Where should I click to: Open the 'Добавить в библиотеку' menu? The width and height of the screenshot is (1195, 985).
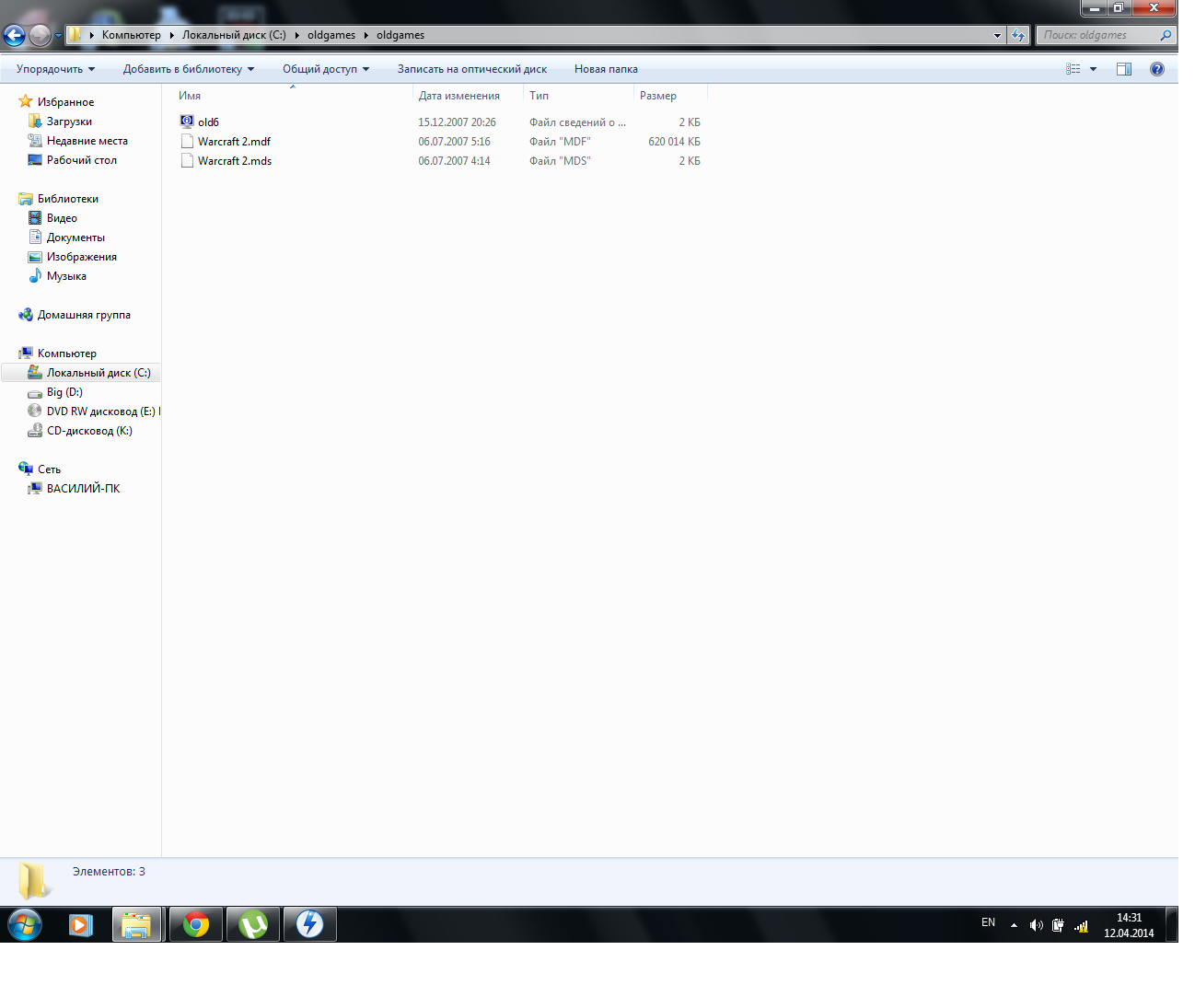click(x=189, y=69)
